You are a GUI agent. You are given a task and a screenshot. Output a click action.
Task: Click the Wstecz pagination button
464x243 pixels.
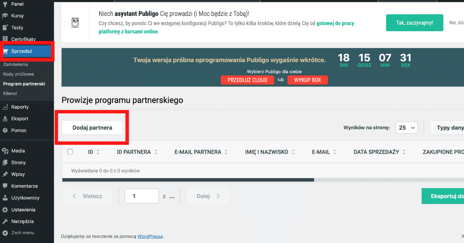(87, 196)
